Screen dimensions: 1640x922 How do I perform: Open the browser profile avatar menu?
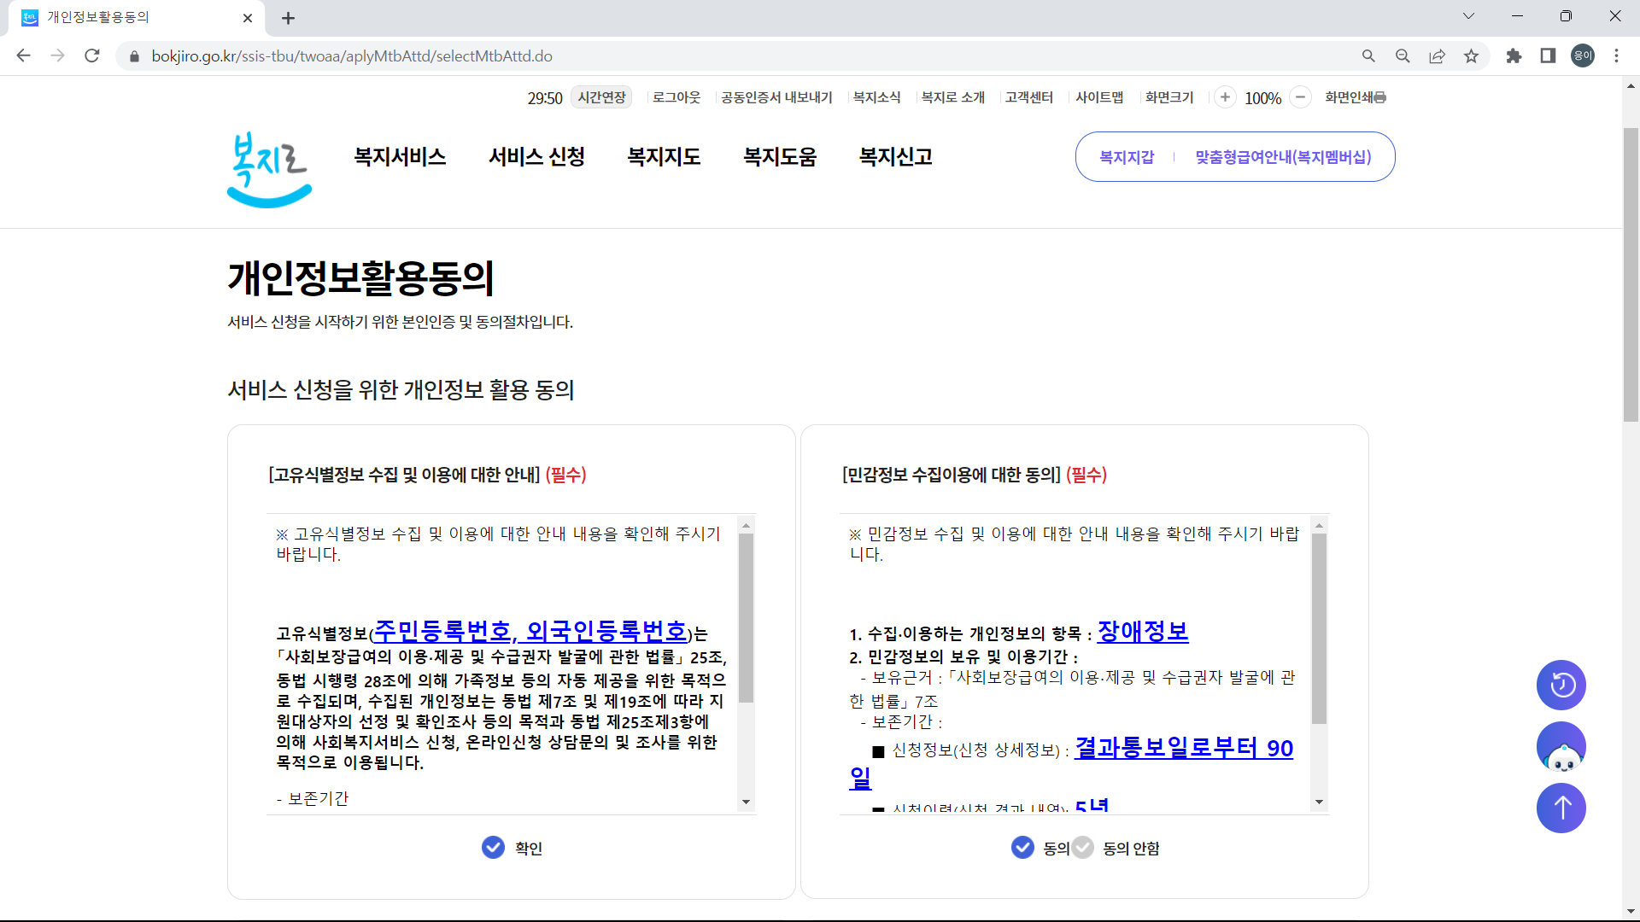pyautogui.click(x=1581, y=55)
